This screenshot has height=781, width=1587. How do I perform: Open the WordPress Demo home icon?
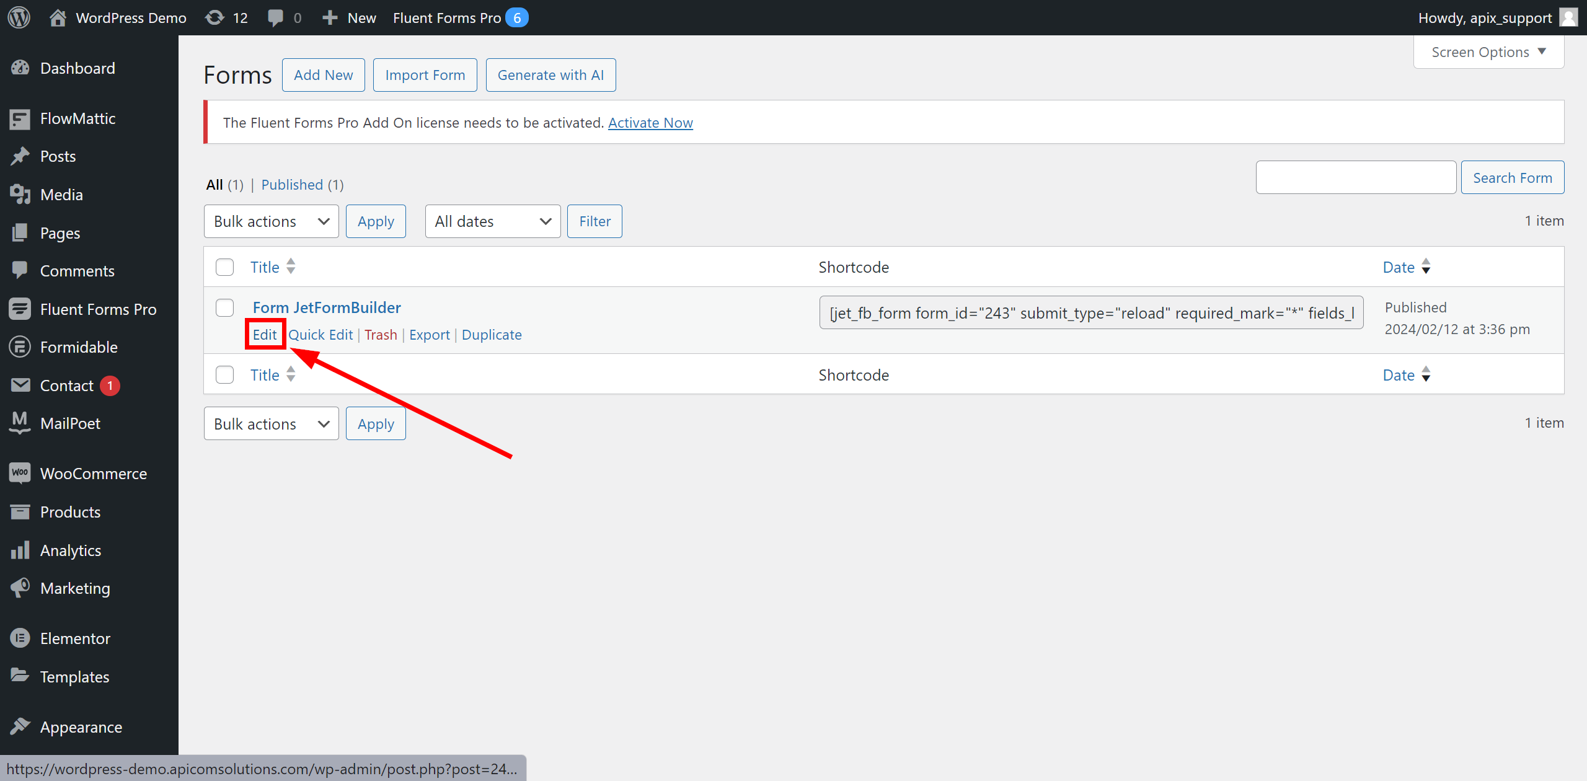coord(58,17)
